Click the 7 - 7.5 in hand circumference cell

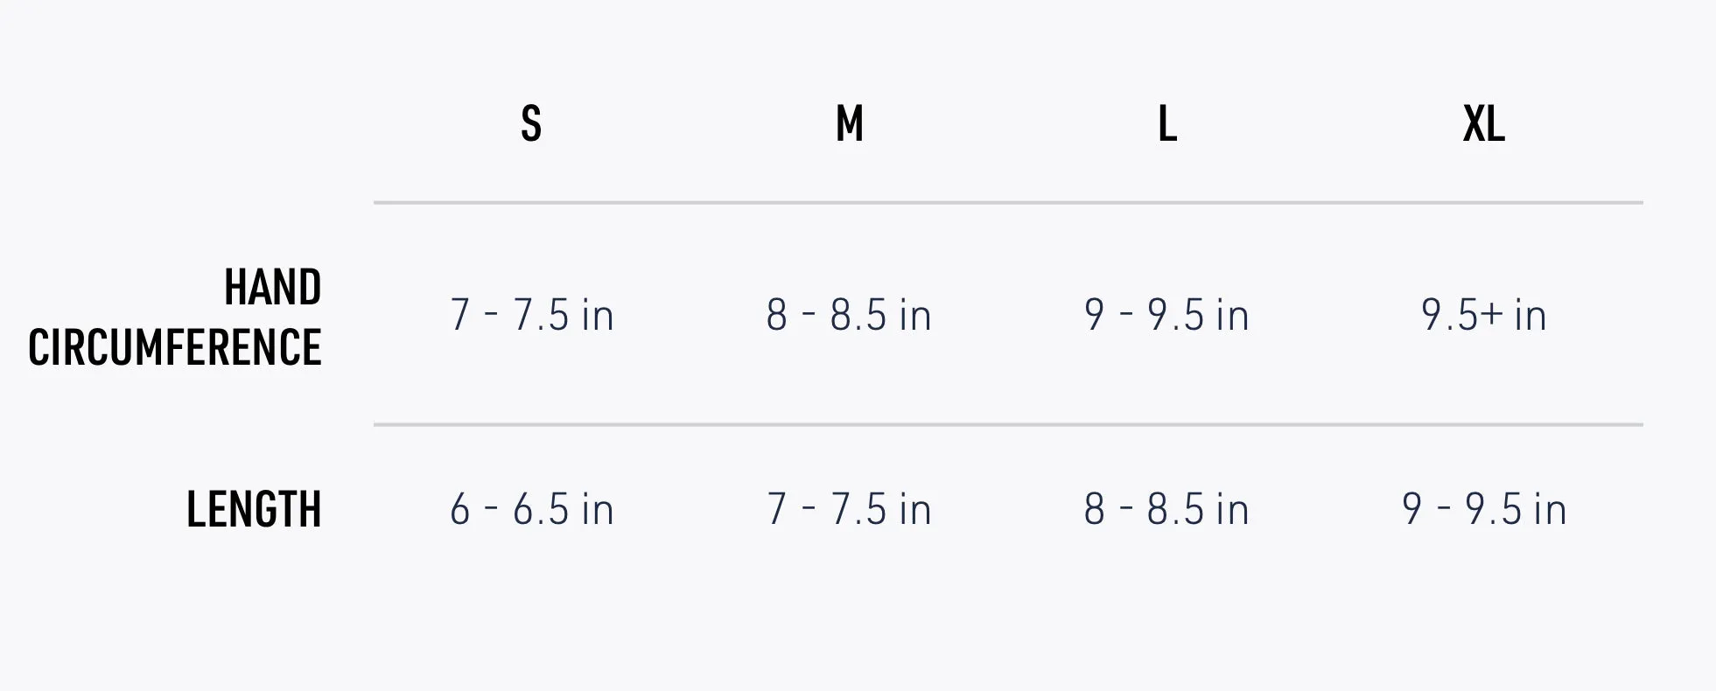(x=532, y=315)
